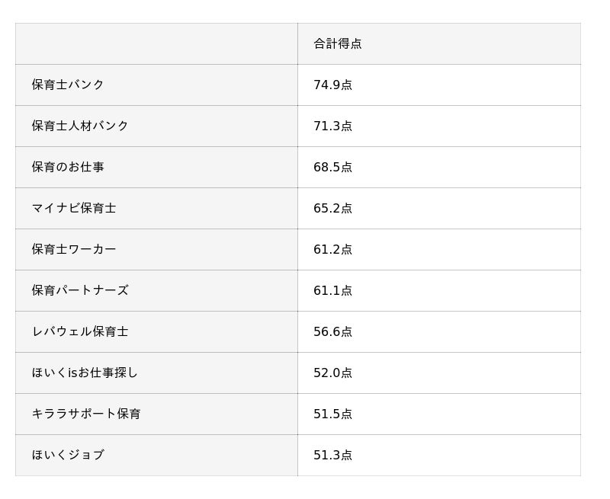Select the ほいくisお仕事探し row name
Viewport: 610px width, 499px height.
click(85, 373)
